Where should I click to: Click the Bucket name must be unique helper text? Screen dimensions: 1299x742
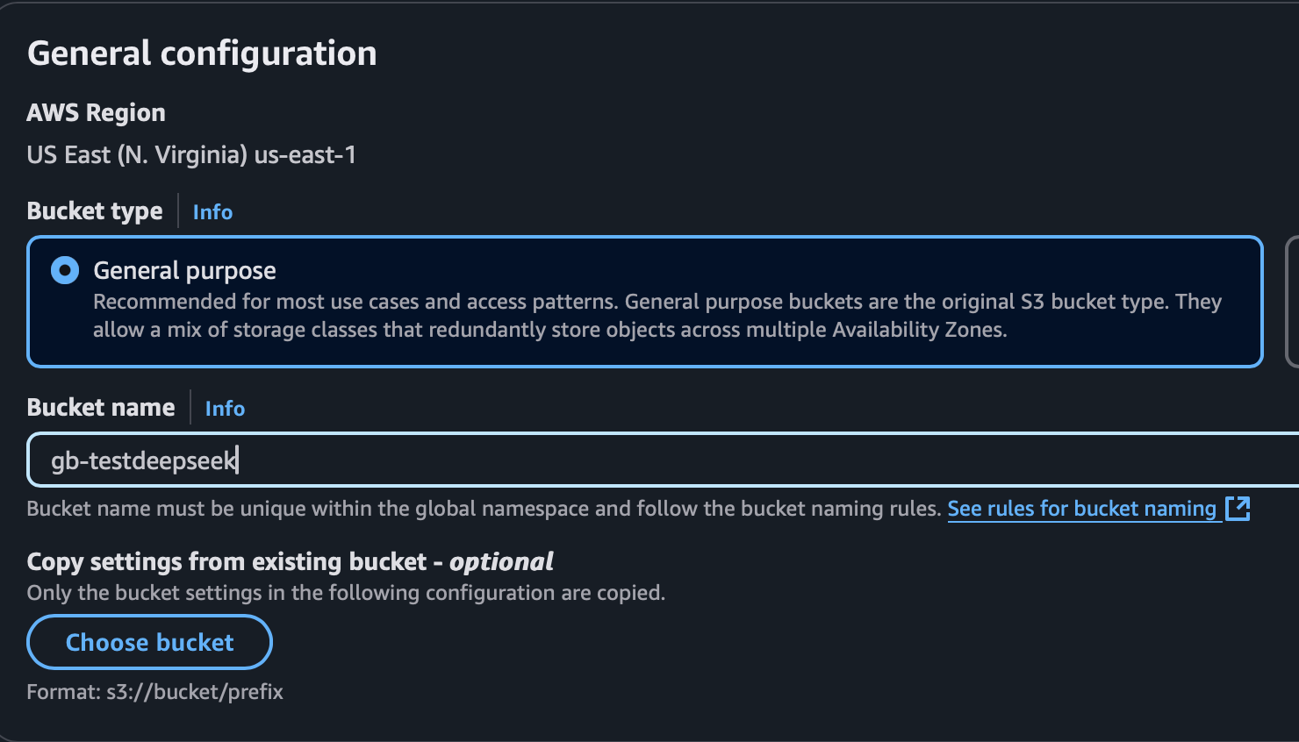(x=484, y=509)
